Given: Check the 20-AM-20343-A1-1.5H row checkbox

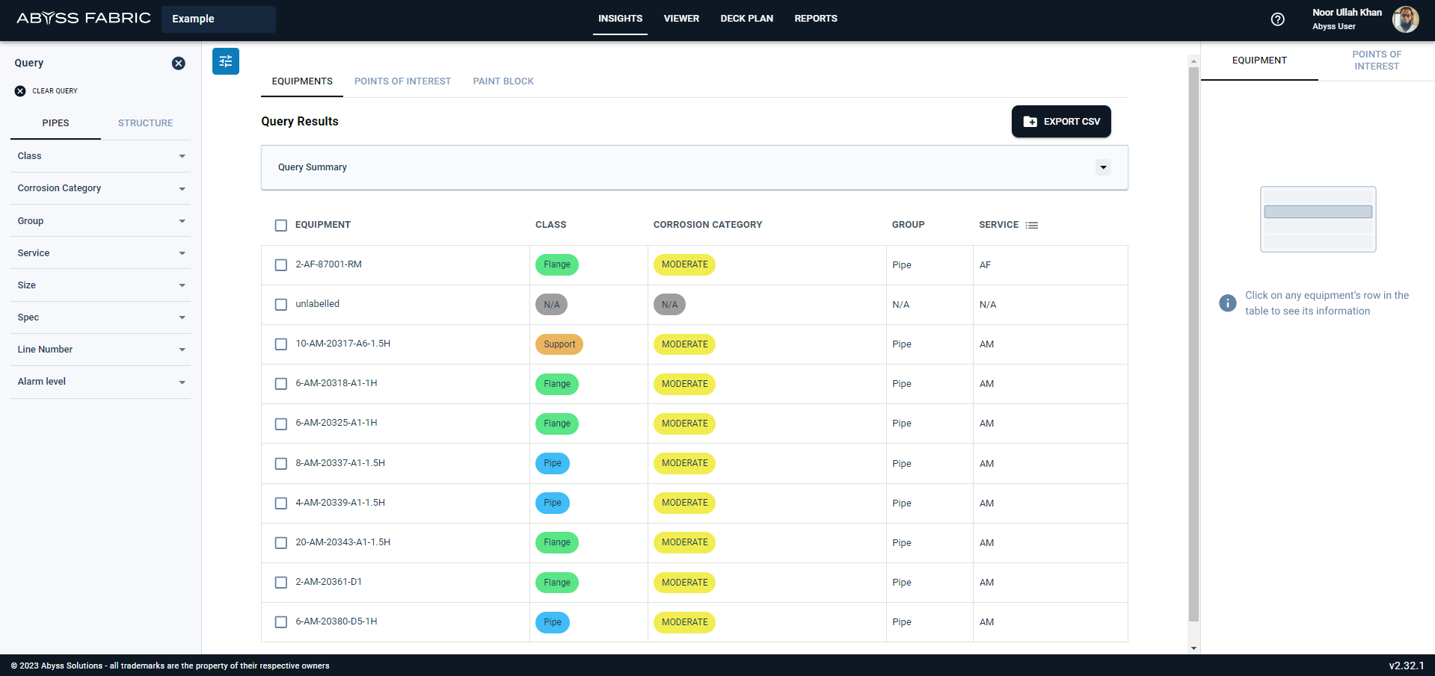Looking at the screenshot, I should (281, 543).
